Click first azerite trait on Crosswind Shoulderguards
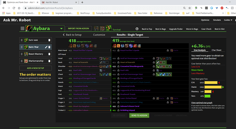 click(158, 66)
